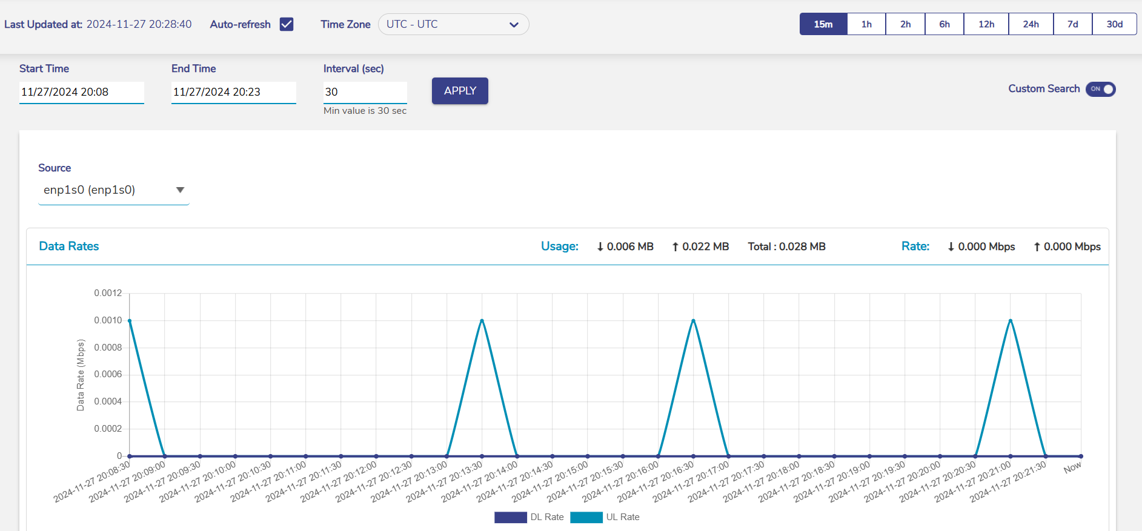This screenshot has height=531, width=1142.
Task: Switch to the 1h time range
Action: [866, 24]
